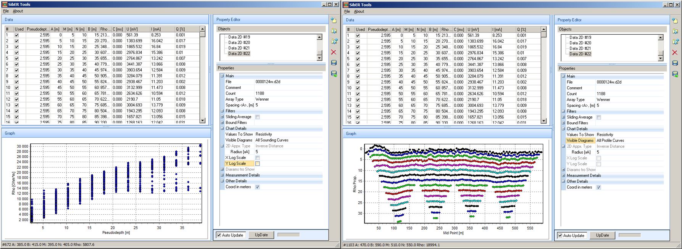Viewport: 682px width, 249px height.
Task: Collapse the Main section in left window
Action: tap(222, 76)
